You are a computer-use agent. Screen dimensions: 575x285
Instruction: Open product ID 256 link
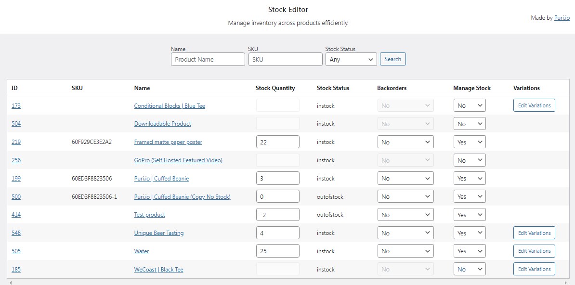[x=16, y=160]
